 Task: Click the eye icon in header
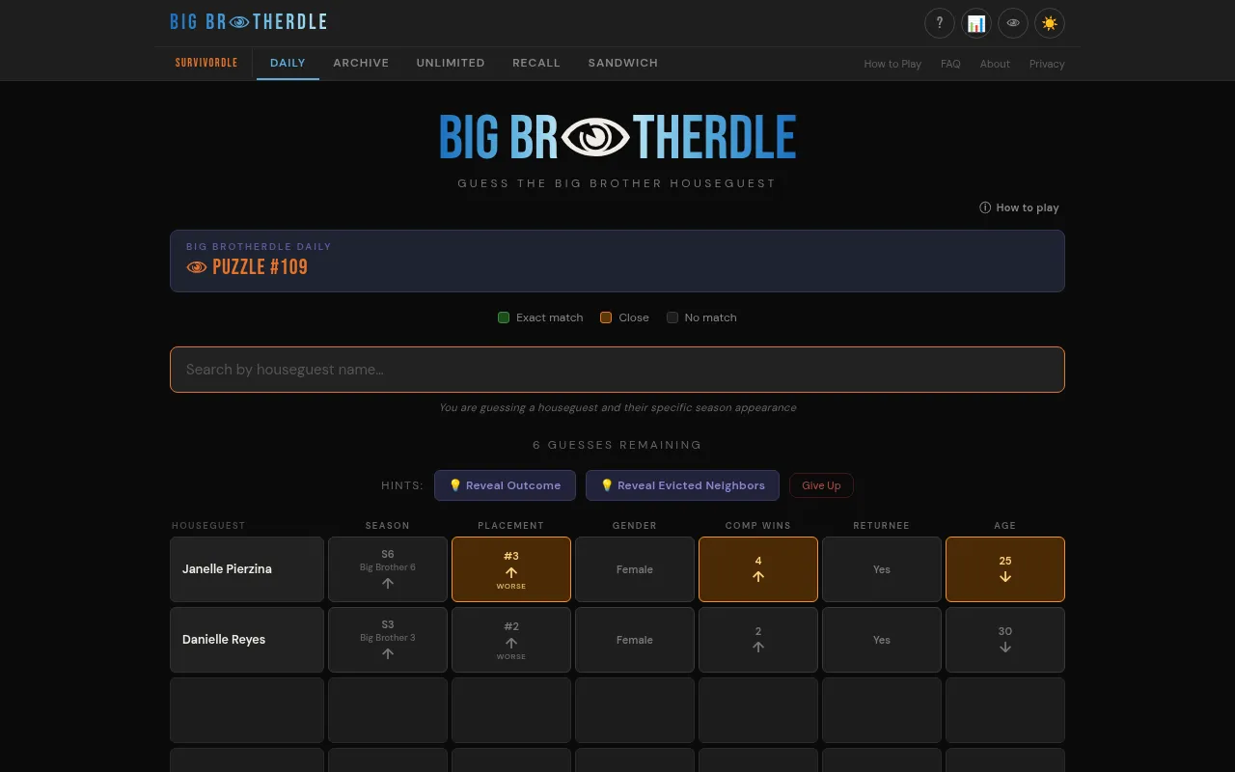1013,23
